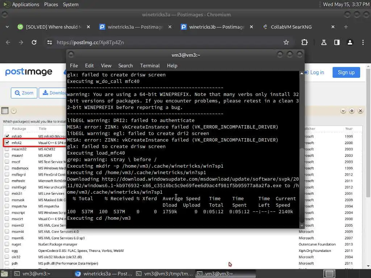Click the address bar URL

point(90,43)
